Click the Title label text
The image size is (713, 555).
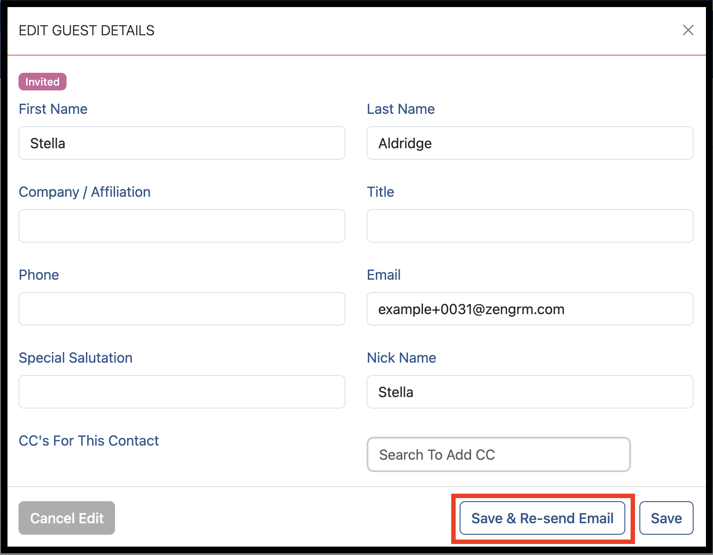pyautogui.click(x=381, y=192)
